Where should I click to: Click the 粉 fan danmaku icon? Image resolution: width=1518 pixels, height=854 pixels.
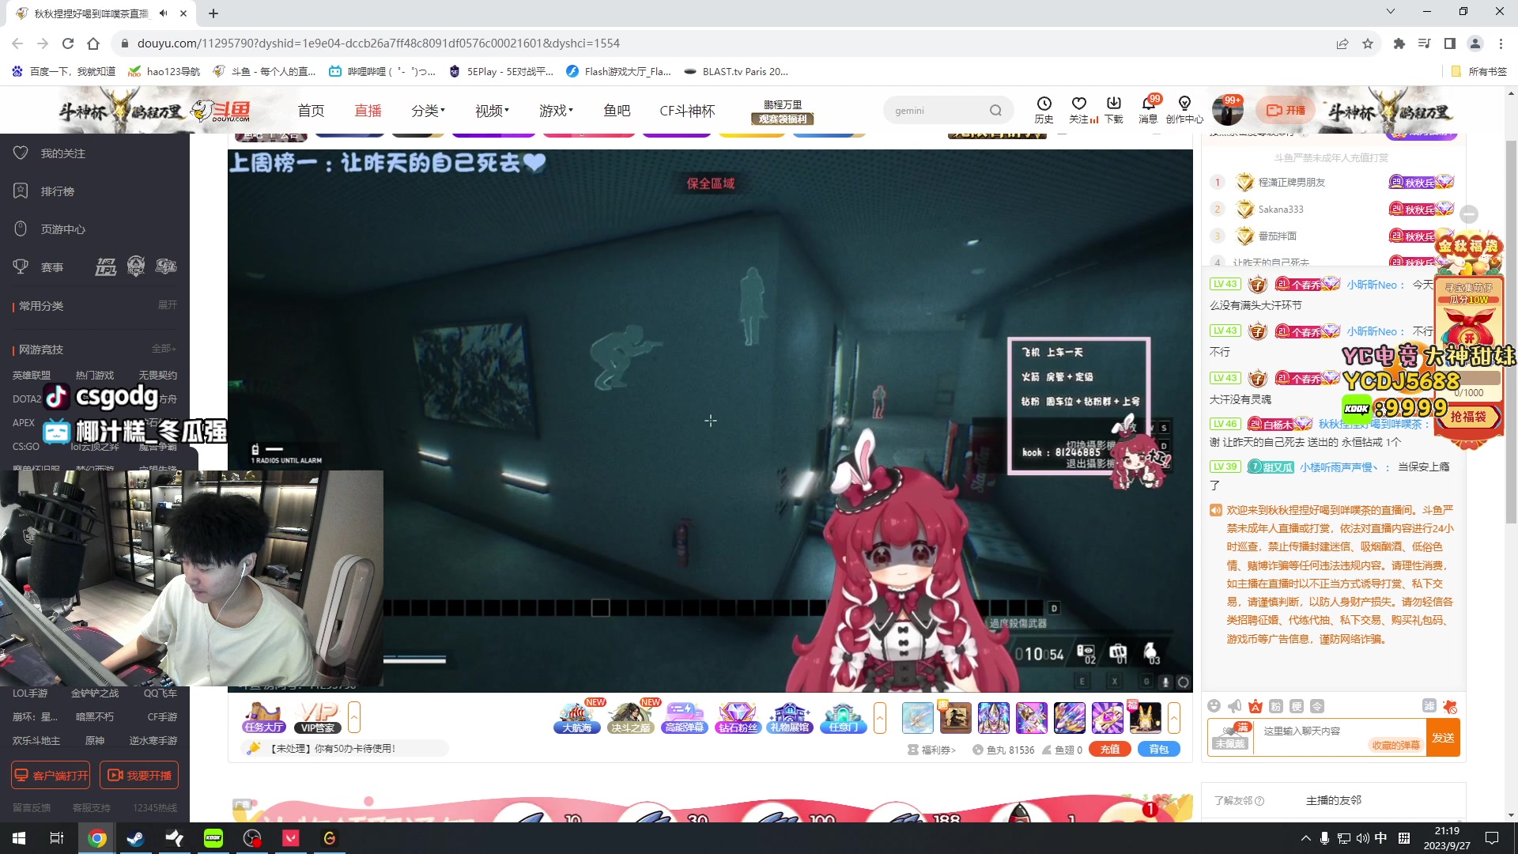point(1276,706)
